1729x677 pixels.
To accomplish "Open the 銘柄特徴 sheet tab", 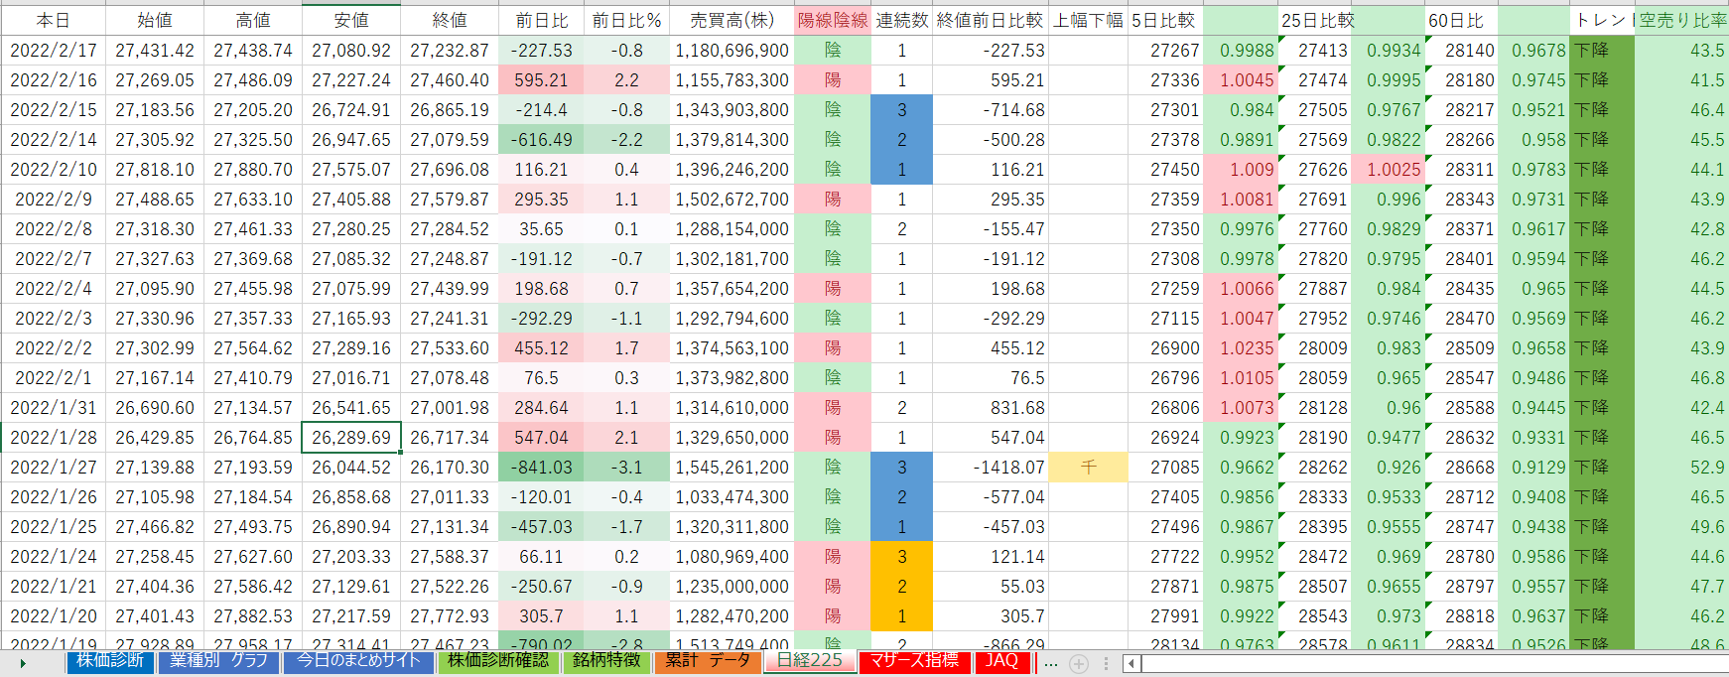I will pyautogui.click(x=606, y=661).
